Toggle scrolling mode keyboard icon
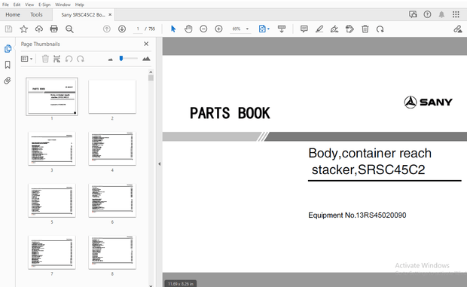The height and width of the screenshot is (287, 467). (282, 29)
